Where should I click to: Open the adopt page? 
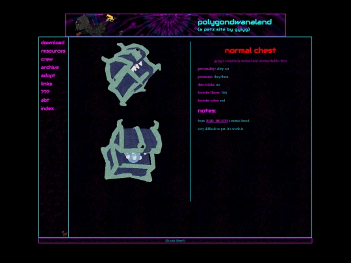click(x=48, y=75)
